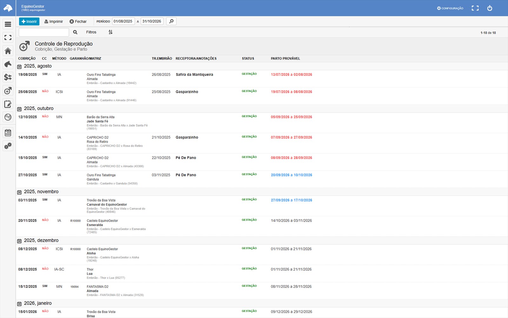Click the empty search text box
The image size is (508, 318).
(x=44, y=32)
